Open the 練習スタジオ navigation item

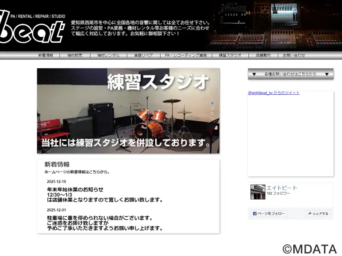[x=230, y=55]
